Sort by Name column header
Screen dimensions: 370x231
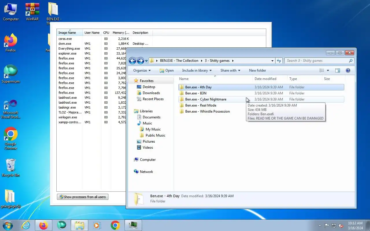215,79
